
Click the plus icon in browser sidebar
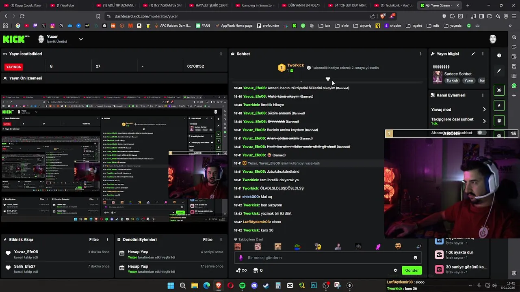(x=514, y=95)
